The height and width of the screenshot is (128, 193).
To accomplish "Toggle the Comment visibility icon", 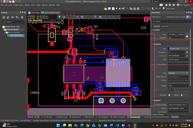I will click(x=187, y=56).
